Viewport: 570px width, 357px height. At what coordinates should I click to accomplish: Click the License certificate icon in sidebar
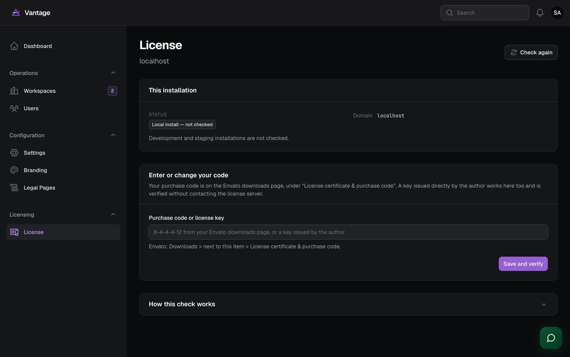pos(14,232)
